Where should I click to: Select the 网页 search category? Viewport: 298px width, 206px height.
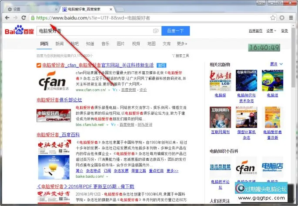pyautogui.click(x=44, y=43)
